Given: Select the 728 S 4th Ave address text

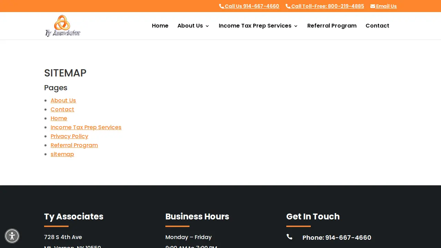Looking at the screenshot, I should [x=63, y=237].
